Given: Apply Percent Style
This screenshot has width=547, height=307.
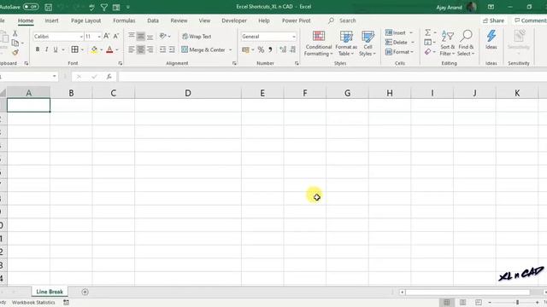Looking at the screenshot, I should (x=261, y=49).
